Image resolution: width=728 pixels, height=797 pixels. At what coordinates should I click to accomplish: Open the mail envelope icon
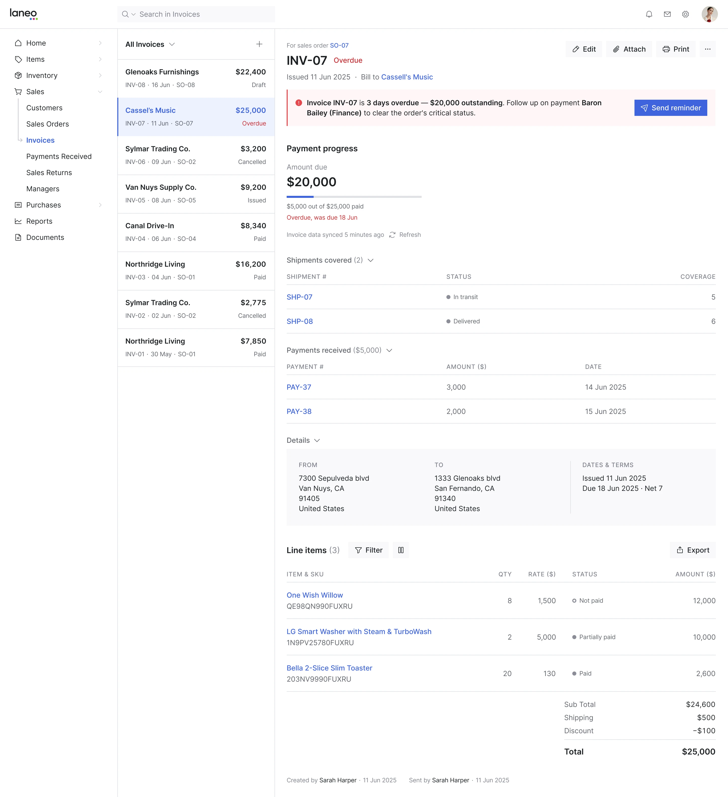tap(667, 14)
